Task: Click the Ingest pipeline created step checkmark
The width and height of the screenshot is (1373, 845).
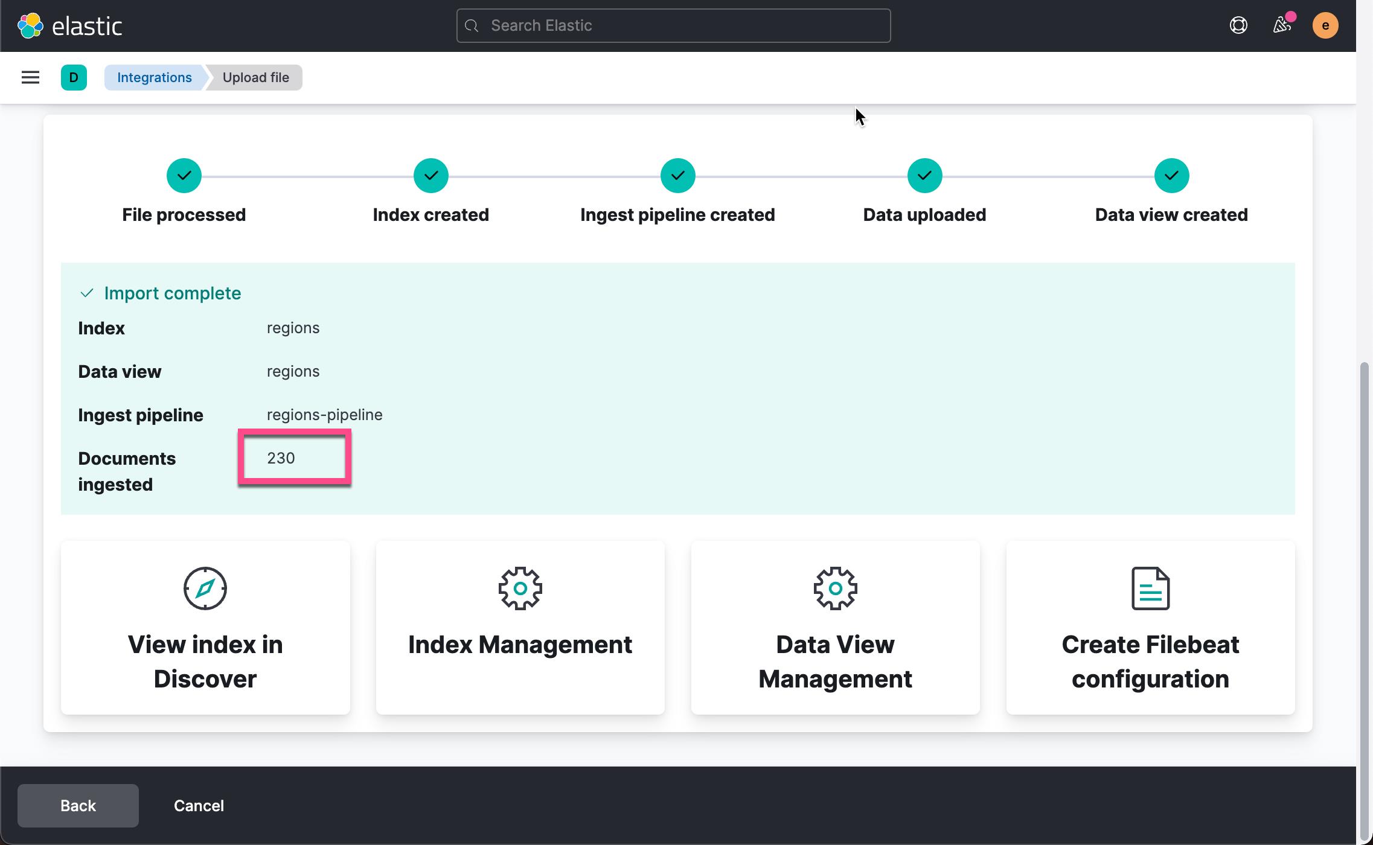Action: (678, 176)
